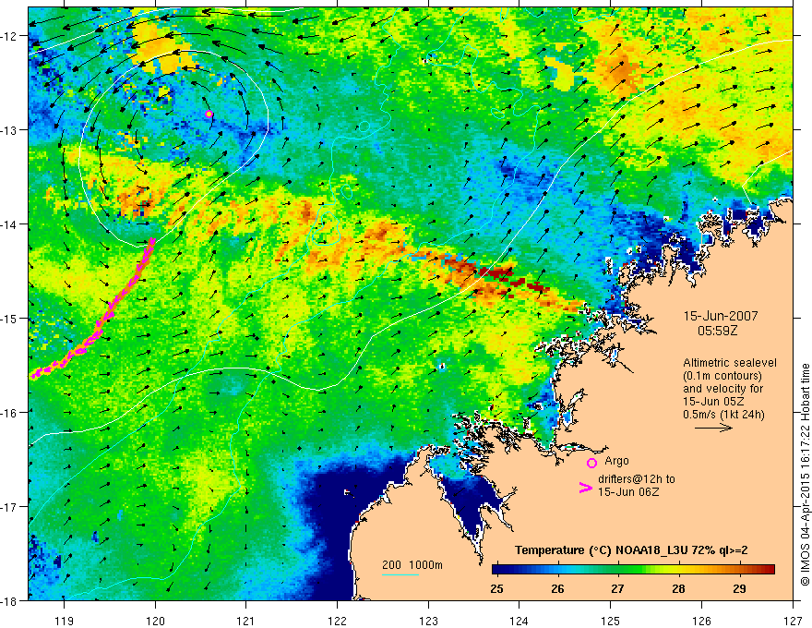Click color bar tick label '26'
Screen dimensions: 812x628
click(x=557, y=589)
